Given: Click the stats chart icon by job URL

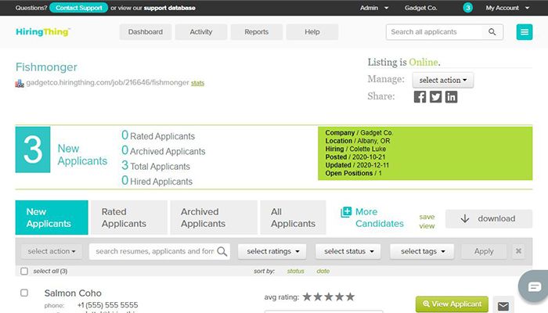Looking at the screenshot, I should (x=20, y=83).
